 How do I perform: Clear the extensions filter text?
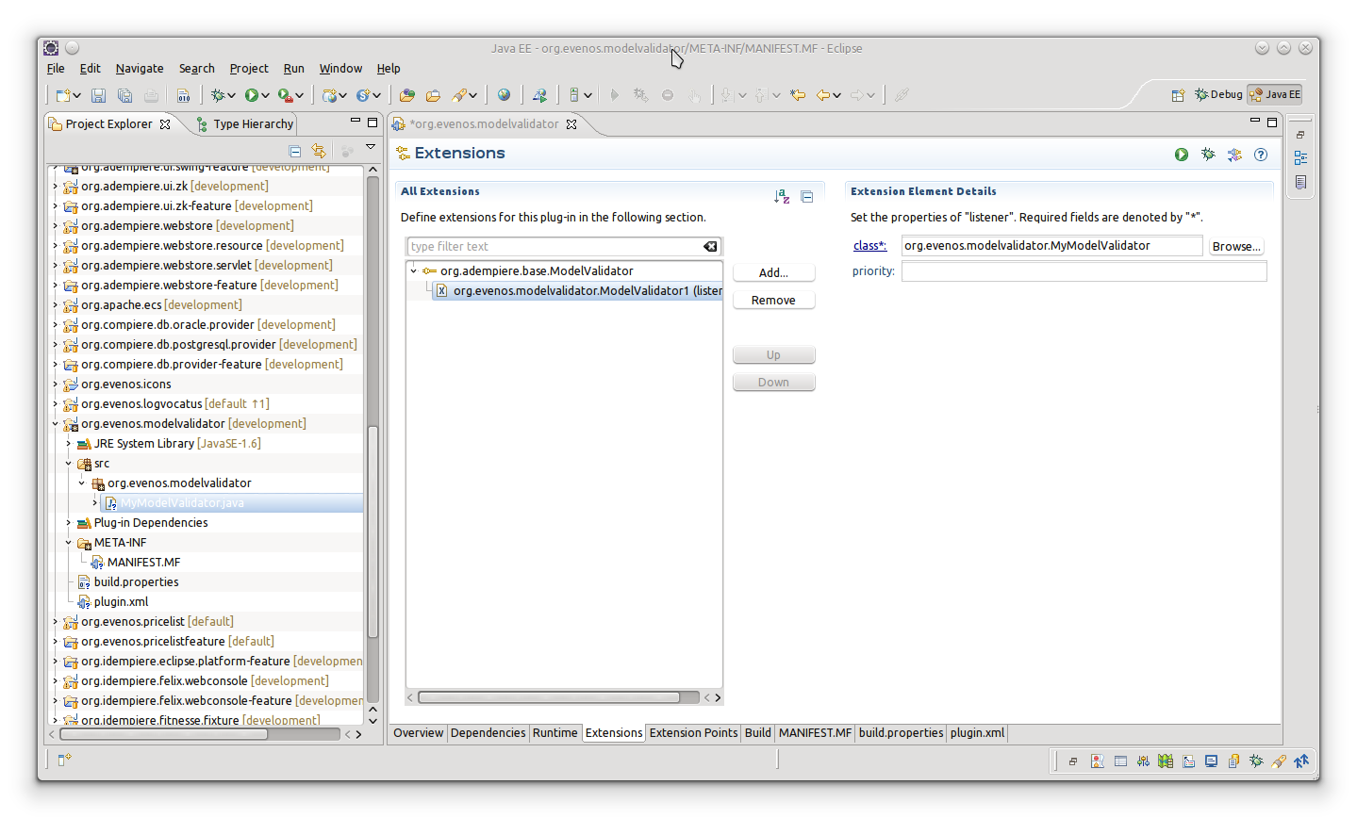[x=710, y=247]
